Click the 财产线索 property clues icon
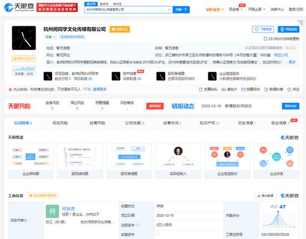 point(116,76)
